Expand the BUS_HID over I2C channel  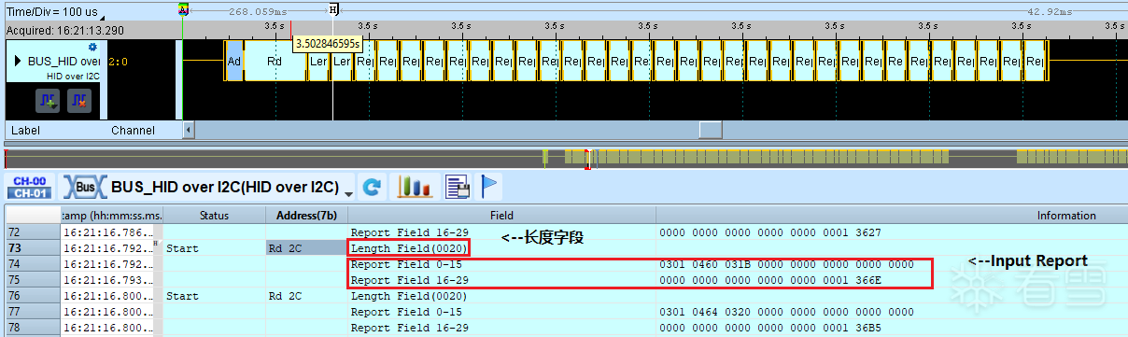(x=19, y=62)
